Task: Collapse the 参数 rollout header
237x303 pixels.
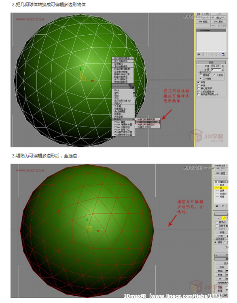Action: pyautogui.click(x=211, y=63)
